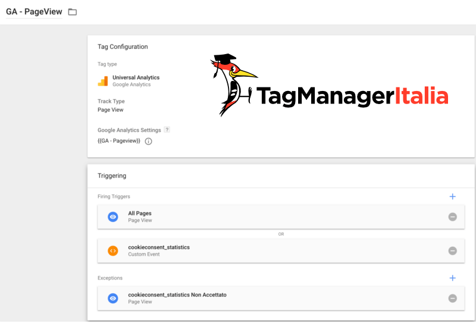Remove the All Pages firing trigger
The height and width of the screenshot is (333, 476).
click(452, 217)
